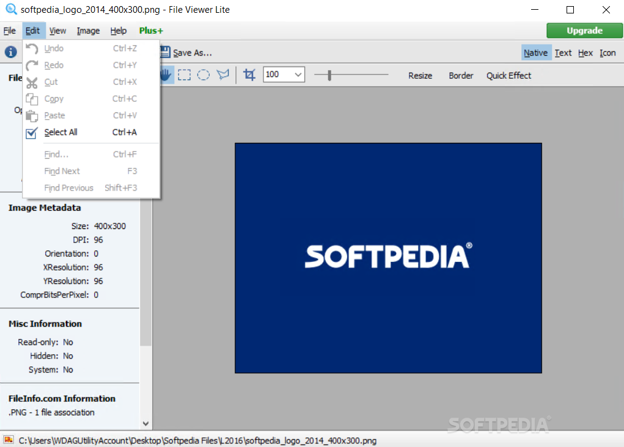The width and height of the screenshot is (624, 447).
Task: Open the View menu
Action: coord(57,31)
